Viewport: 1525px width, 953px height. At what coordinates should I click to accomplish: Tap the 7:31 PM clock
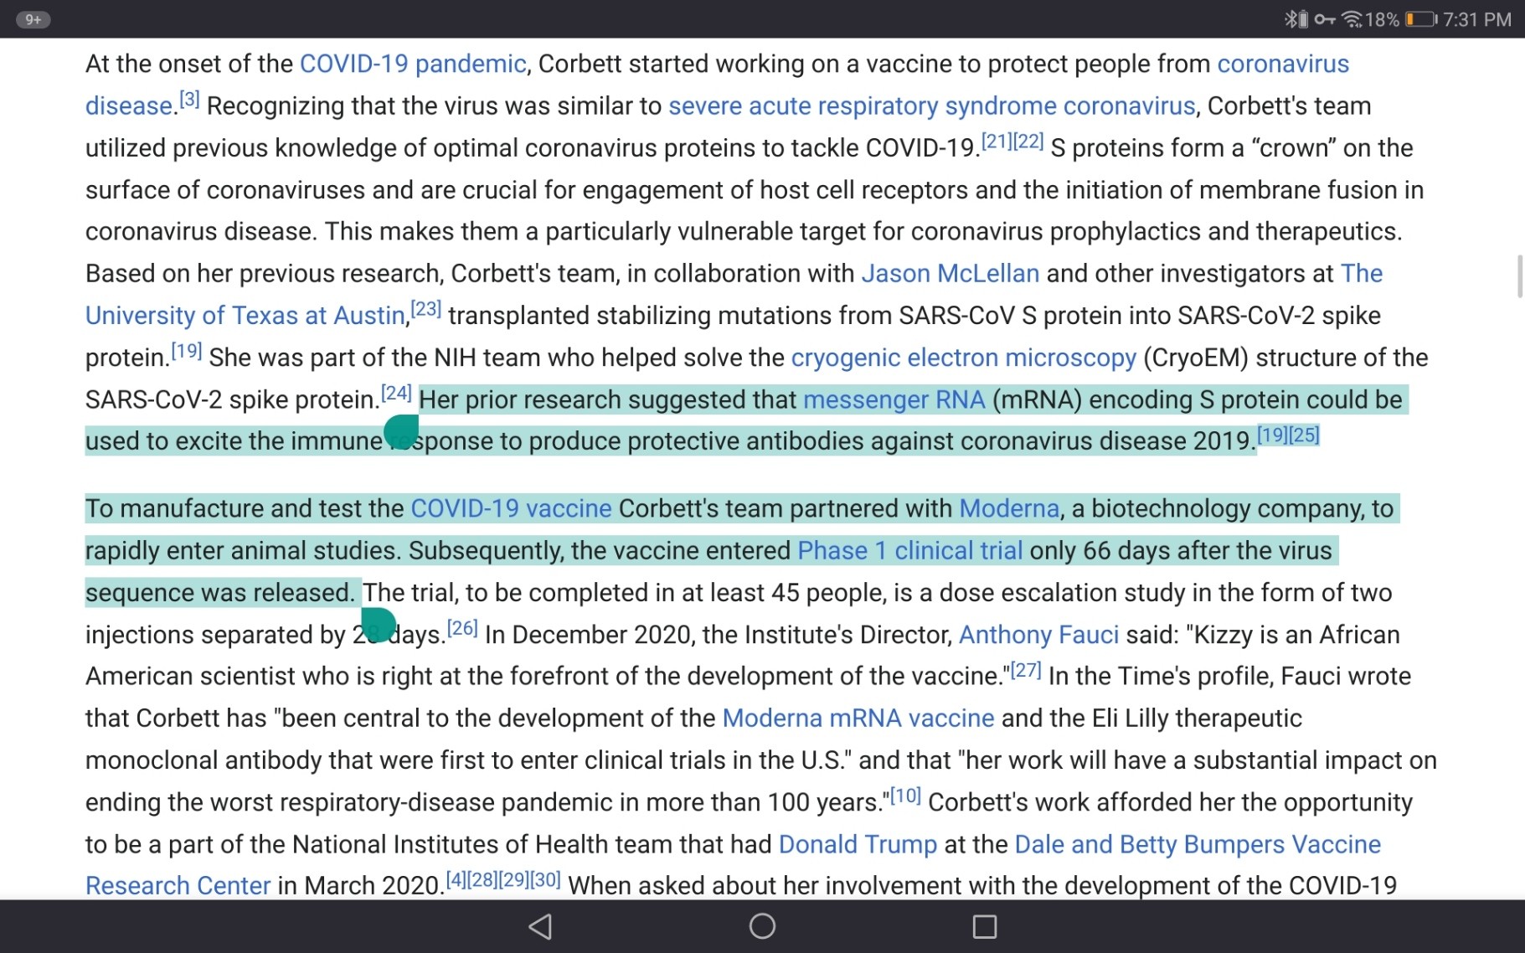point(1477,19)
